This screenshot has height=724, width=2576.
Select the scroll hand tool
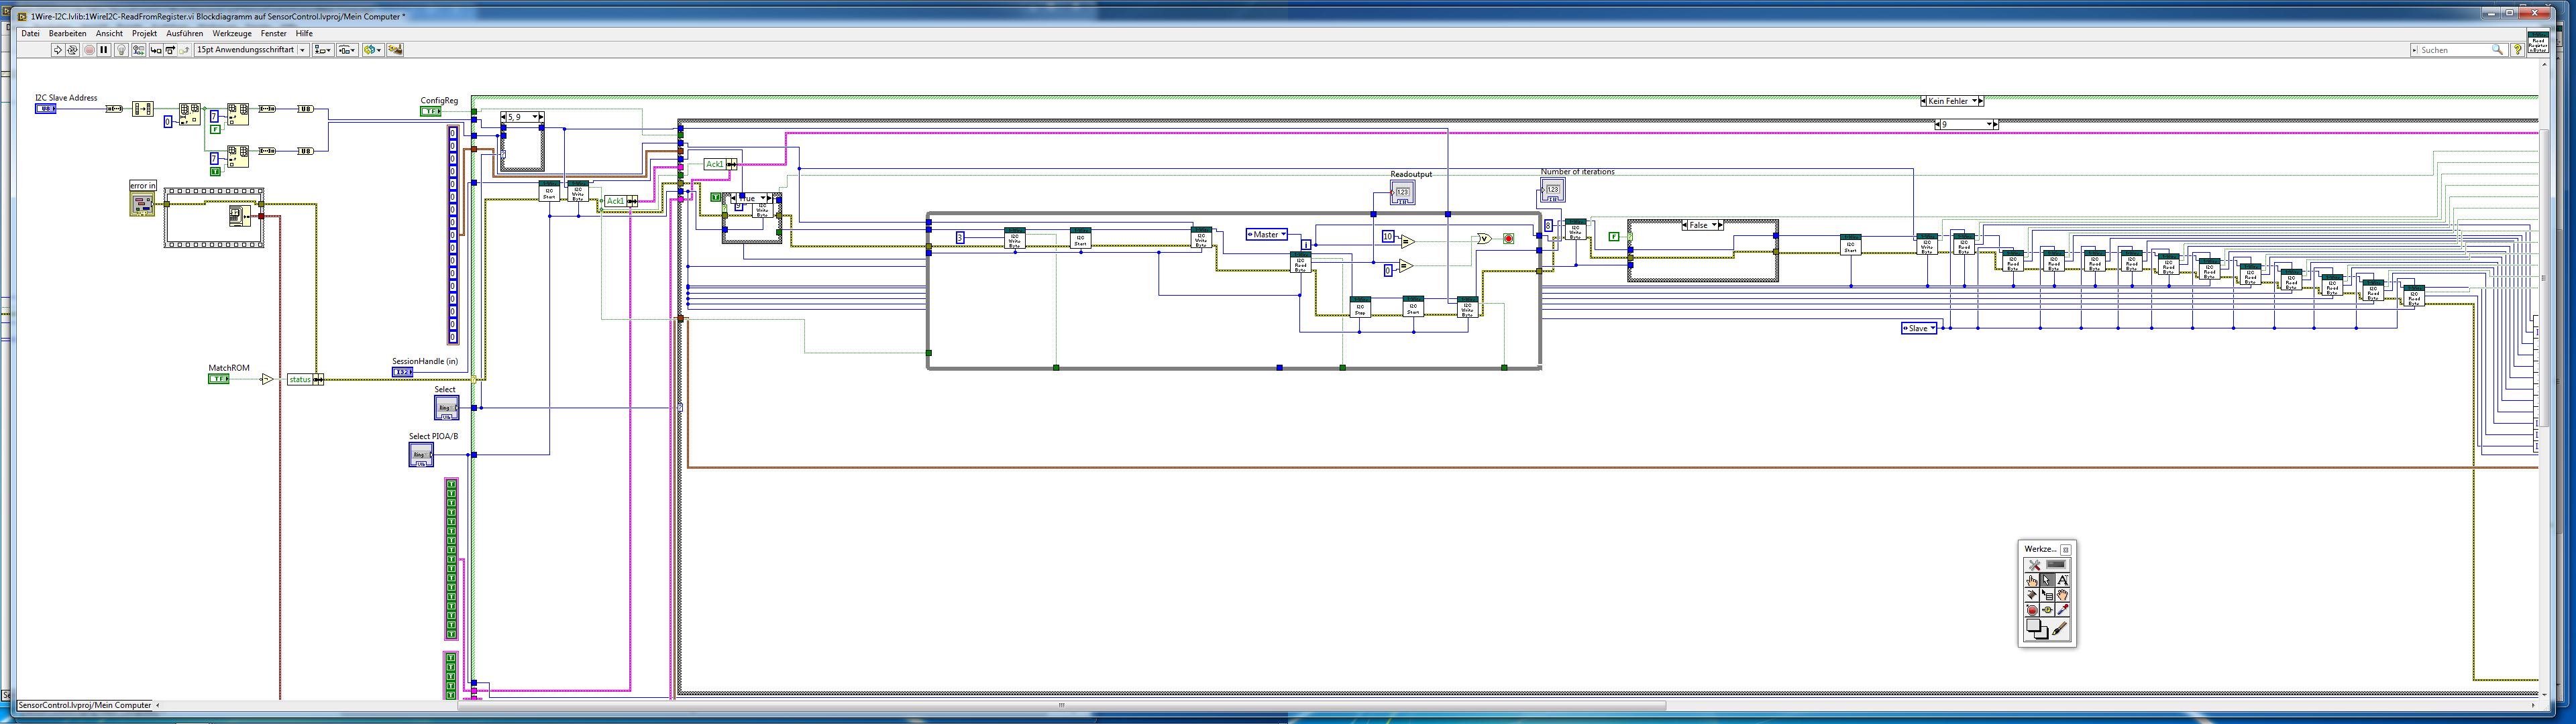pyautogui.click(x=2062, y=595)
